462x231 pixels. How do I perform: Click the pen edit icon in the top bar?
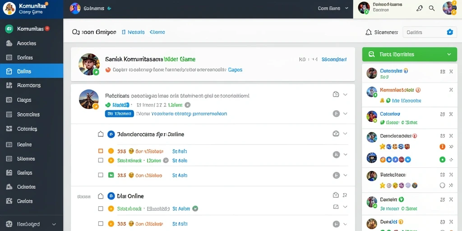(420, 9)
